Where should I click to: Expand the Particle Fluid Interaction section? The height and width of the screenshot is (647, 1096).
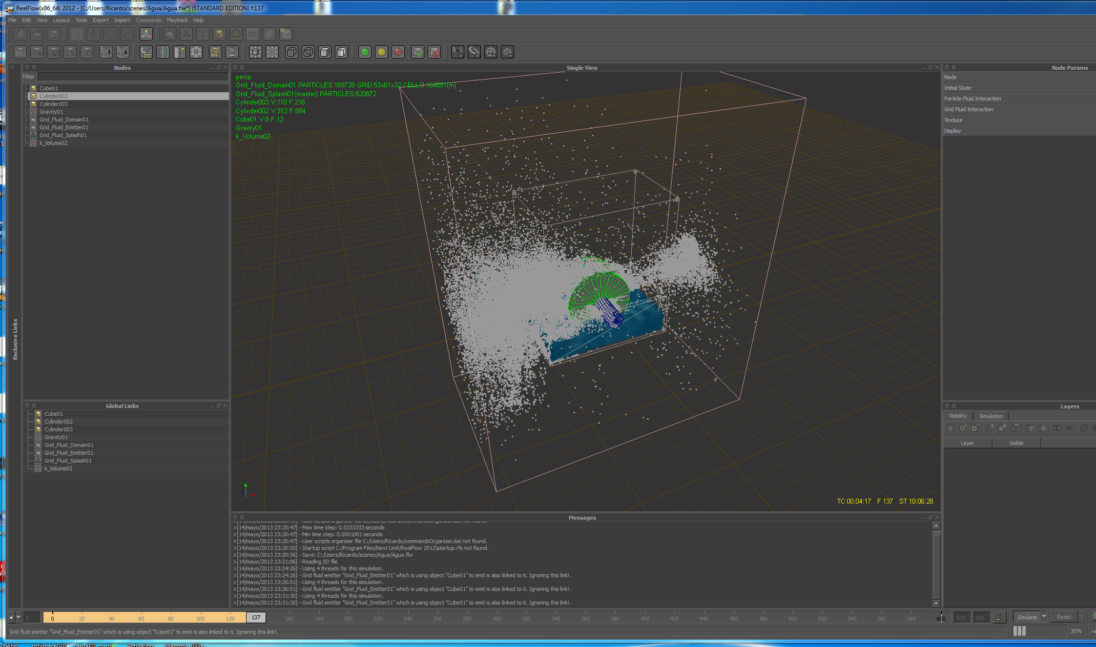(972, 99)
